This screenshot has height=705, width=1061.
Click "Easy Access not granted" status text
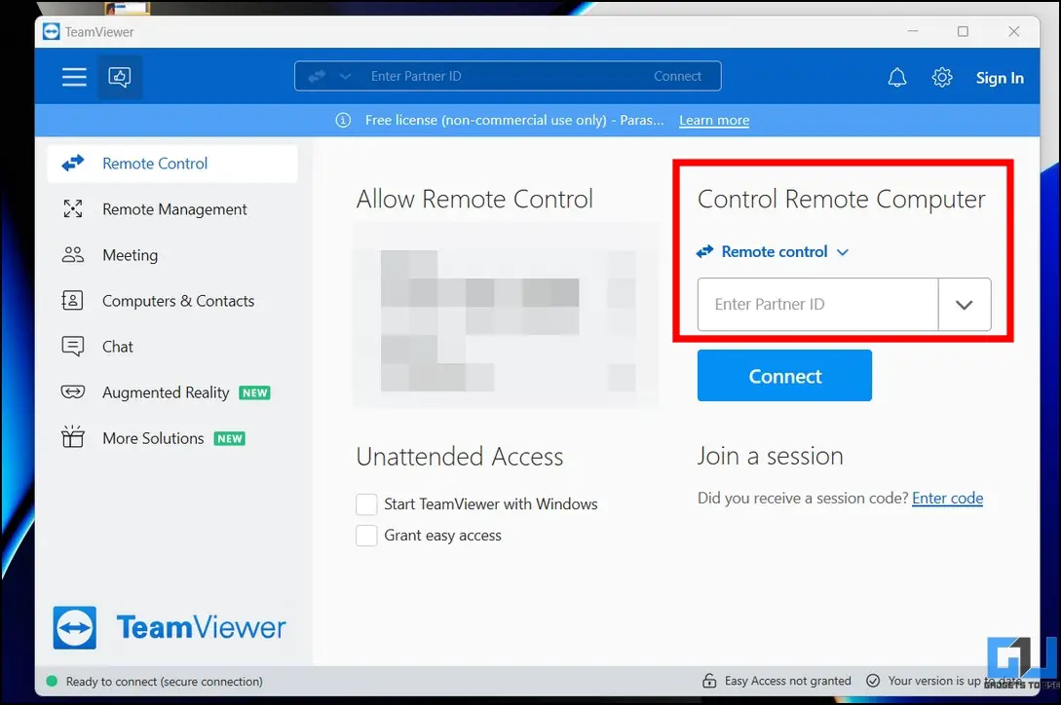pyautogui.click(x=787, y=681)
